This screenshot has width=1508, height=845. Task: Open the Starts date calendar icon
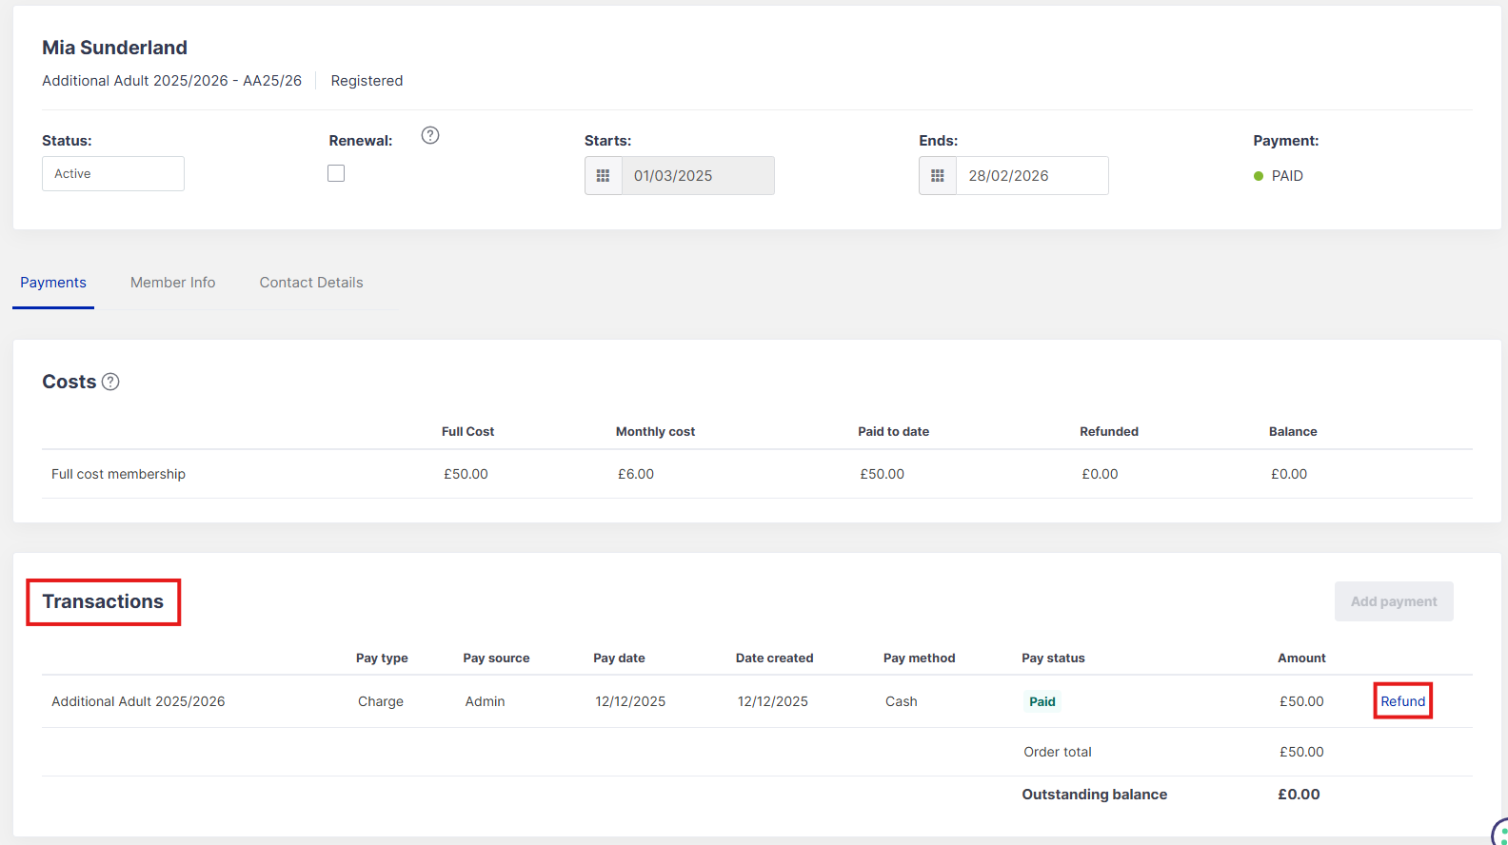603,176
